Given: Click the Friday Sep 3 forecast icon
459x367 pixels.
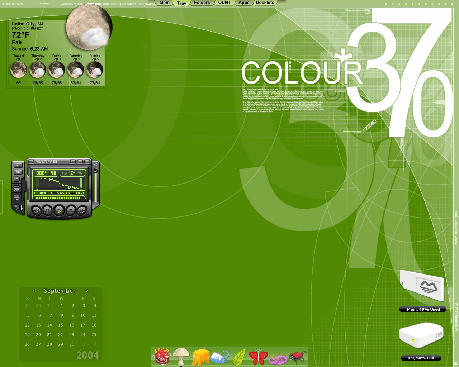Looking at the screenshot, I should pos(57,70).
